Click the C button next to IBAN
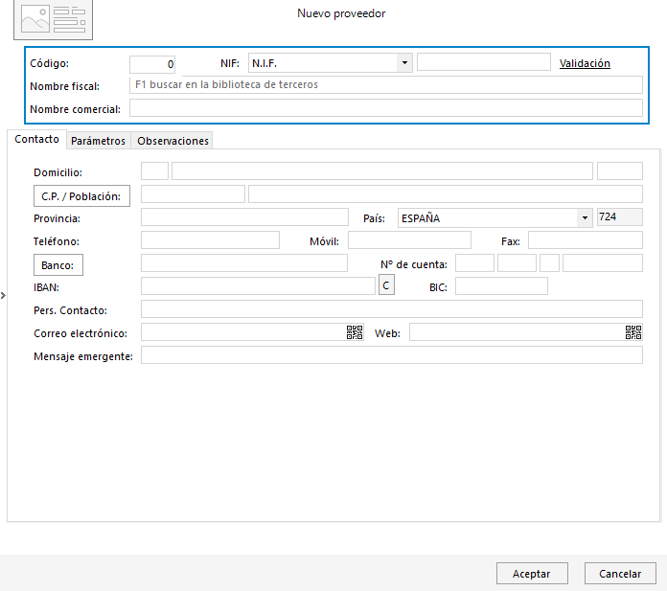Image resolution: width=667 pixels, height=591 pixels. (386, 284)
